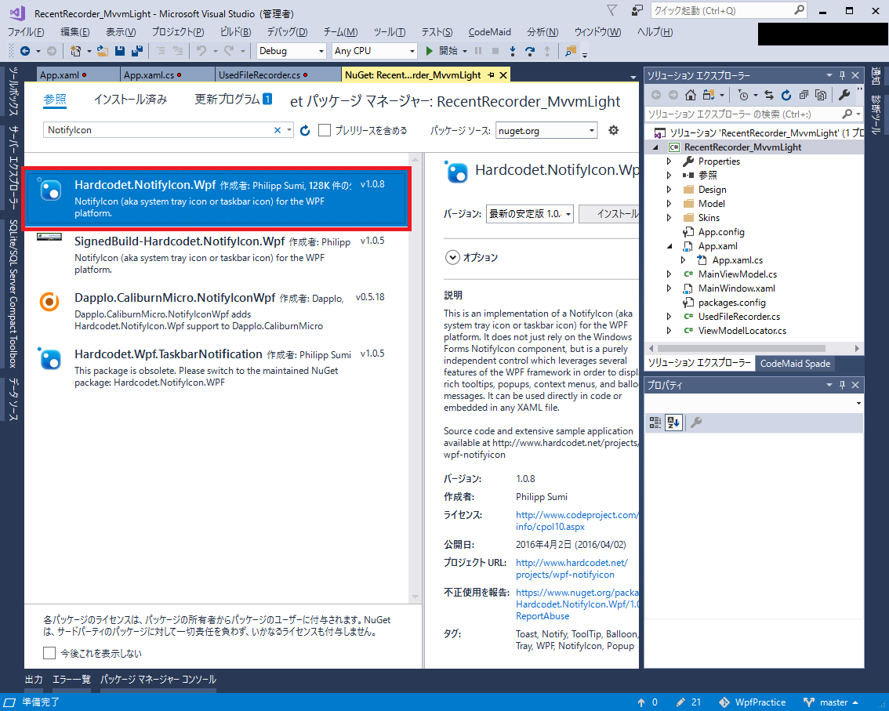
Task: Select packages.config in Solution Explorer
Action: (x=731, y=303)
